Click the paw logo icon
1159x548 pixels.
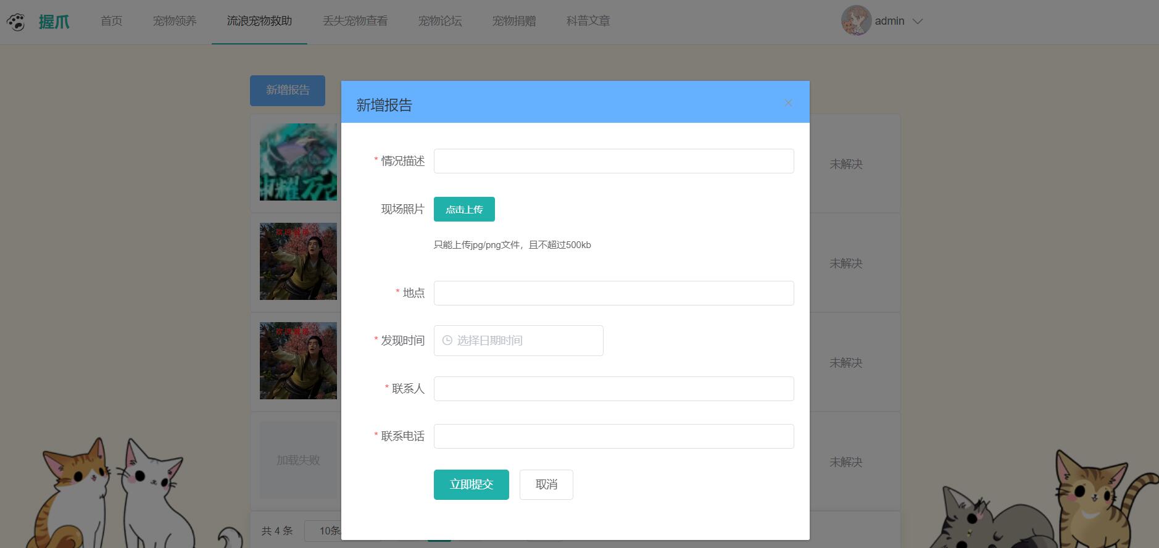tap(16, 22)
